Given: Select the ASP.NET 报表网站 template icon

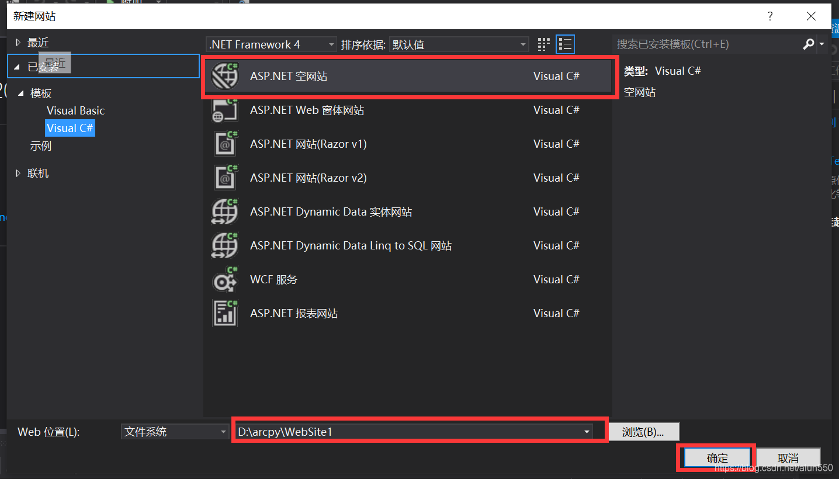Looking at the screenshot, I should (x=225, y=313).
